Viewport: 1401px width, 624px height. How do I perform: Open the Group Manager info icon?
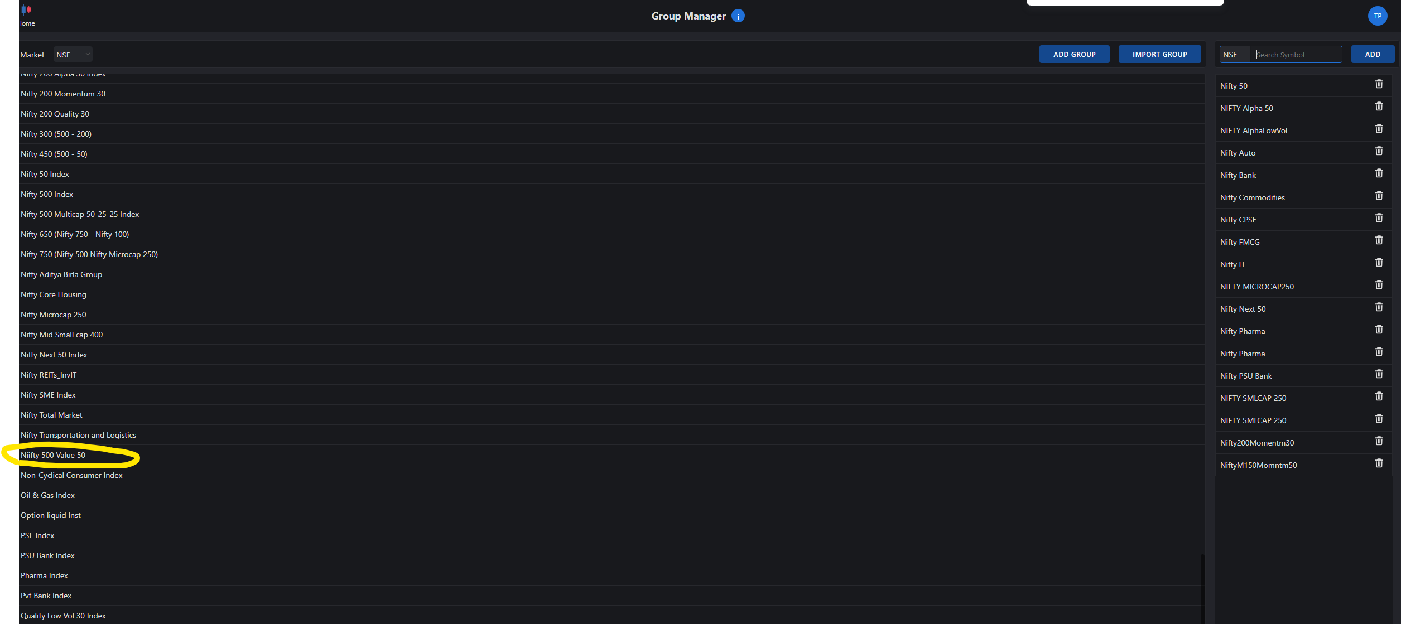(738, 16)
